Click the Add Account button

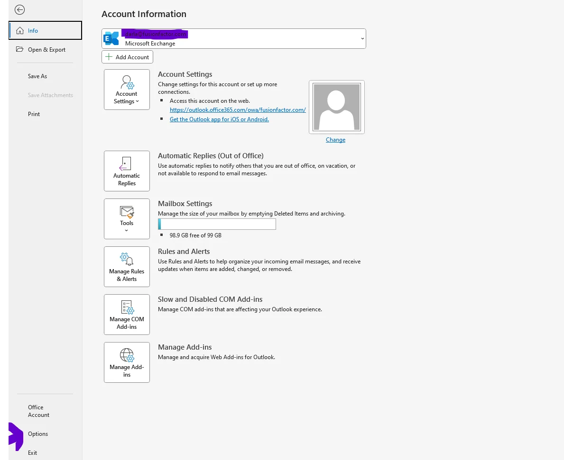pyautogui.click(x=127, y=57)
